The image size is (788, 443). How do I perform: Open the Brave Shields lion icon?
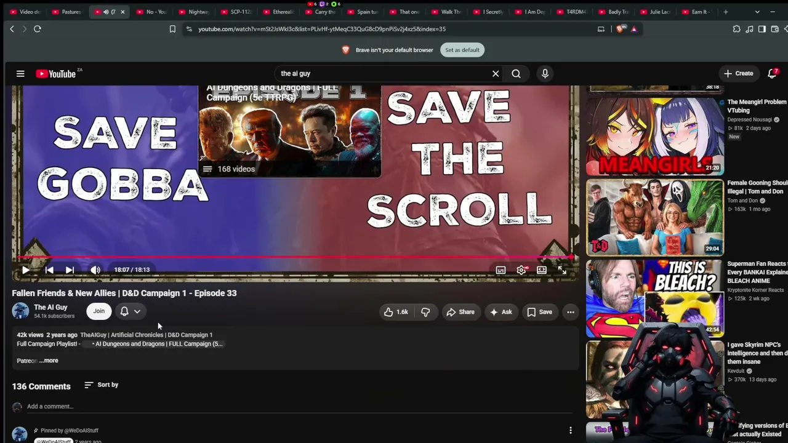pos(621,29)
